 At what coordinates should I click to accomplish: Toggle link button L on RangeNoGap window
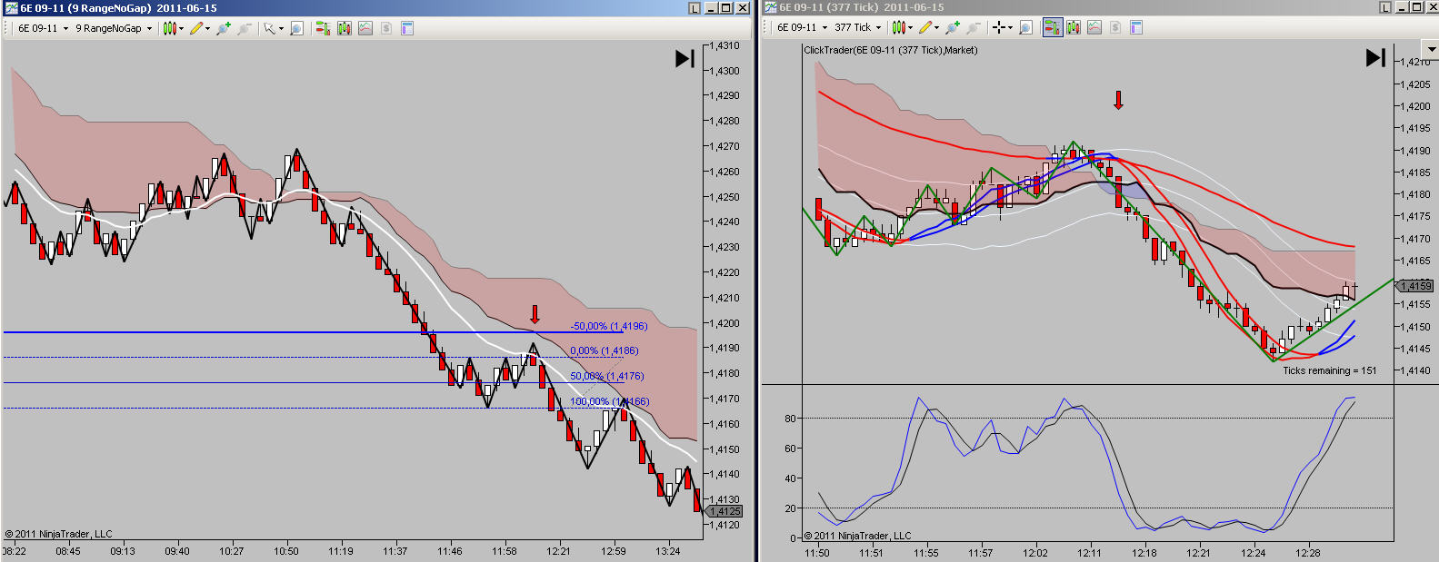[x=695, y=8]
